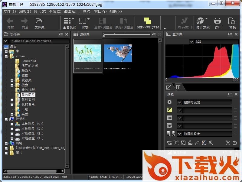Viewport: 242px width, 182px height.
Task: Collapse the 计算机 tree node
Action: (x=6, y=119)
